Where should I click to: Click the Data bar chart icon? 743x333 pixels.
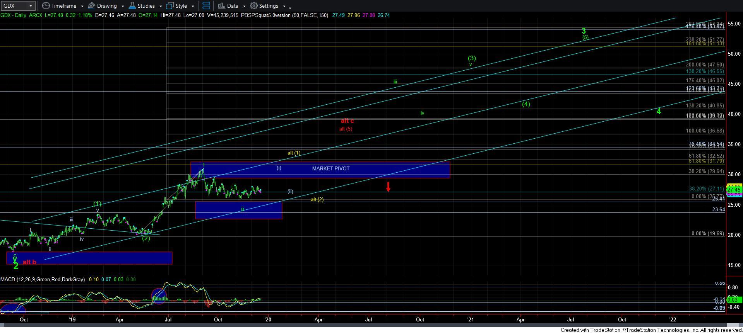pyautogui.click(x=221, y=6)
